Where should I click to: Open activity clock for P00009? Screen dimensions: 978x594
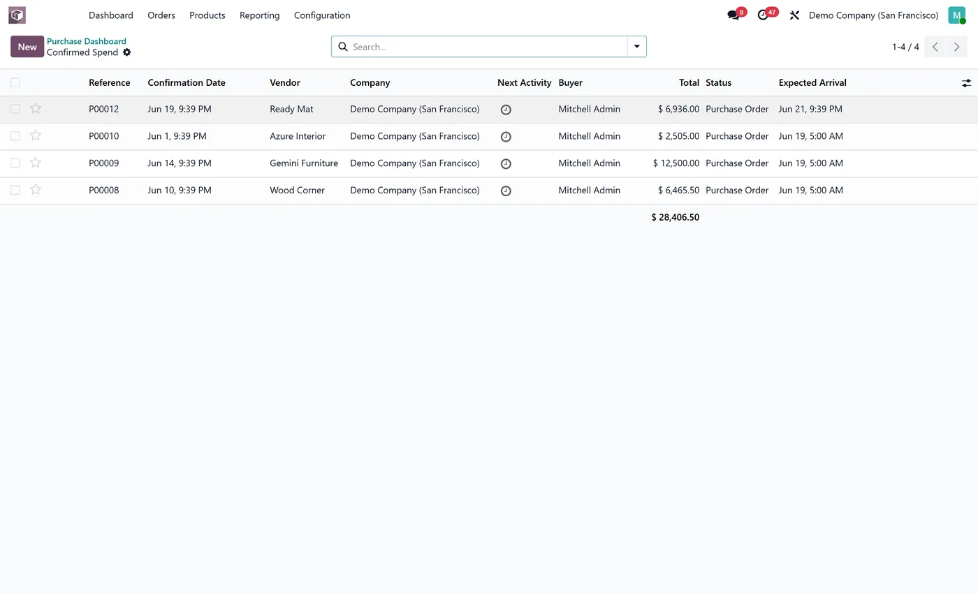coord(506,164)
